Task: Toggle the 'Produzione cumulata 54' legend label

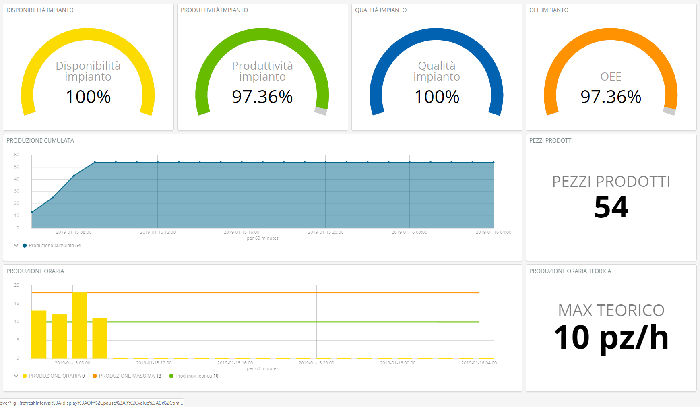Action: coord(54,246)
